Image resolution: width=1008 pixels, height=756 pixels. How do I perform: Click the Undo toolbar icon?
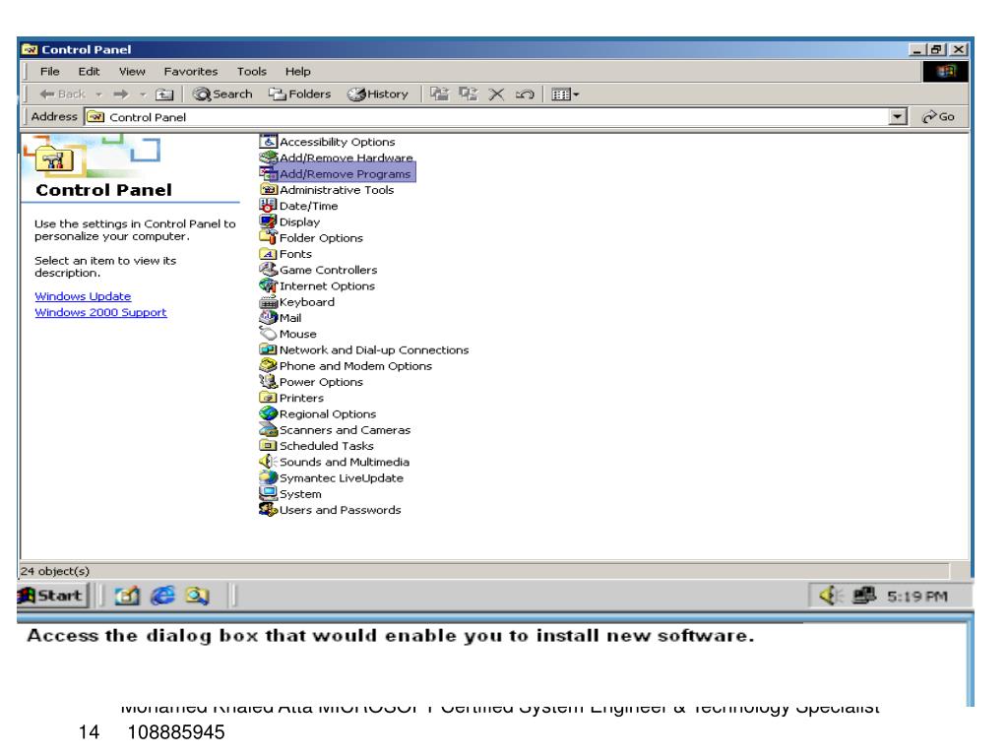tap(525, 94)
